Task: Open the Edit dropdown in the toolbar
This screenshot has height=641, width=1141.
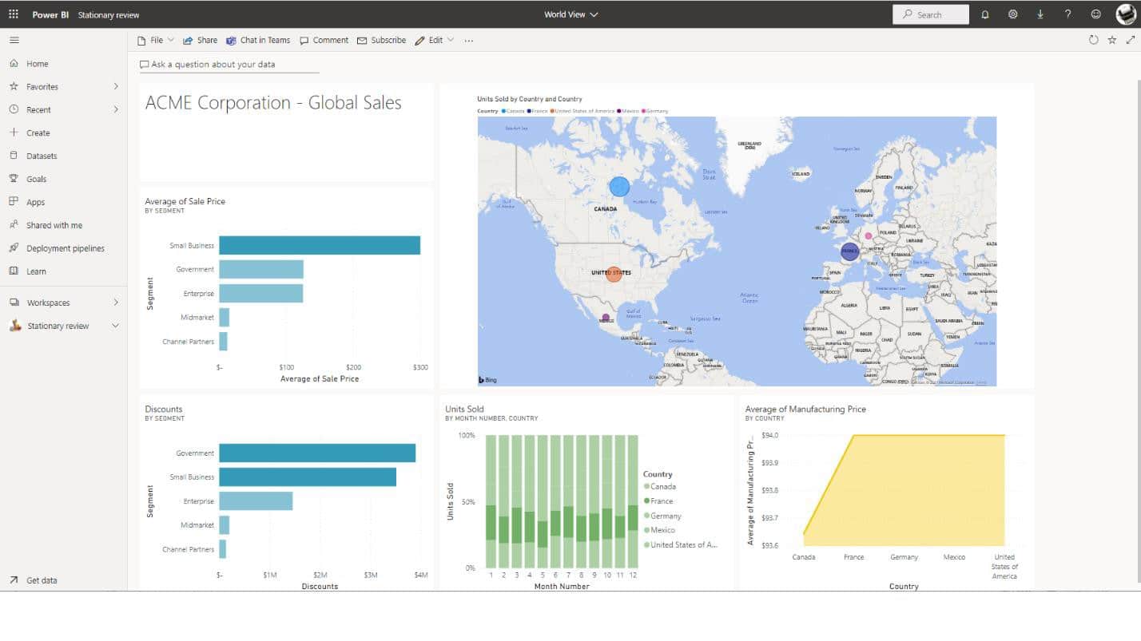Action: pos(435,40)
